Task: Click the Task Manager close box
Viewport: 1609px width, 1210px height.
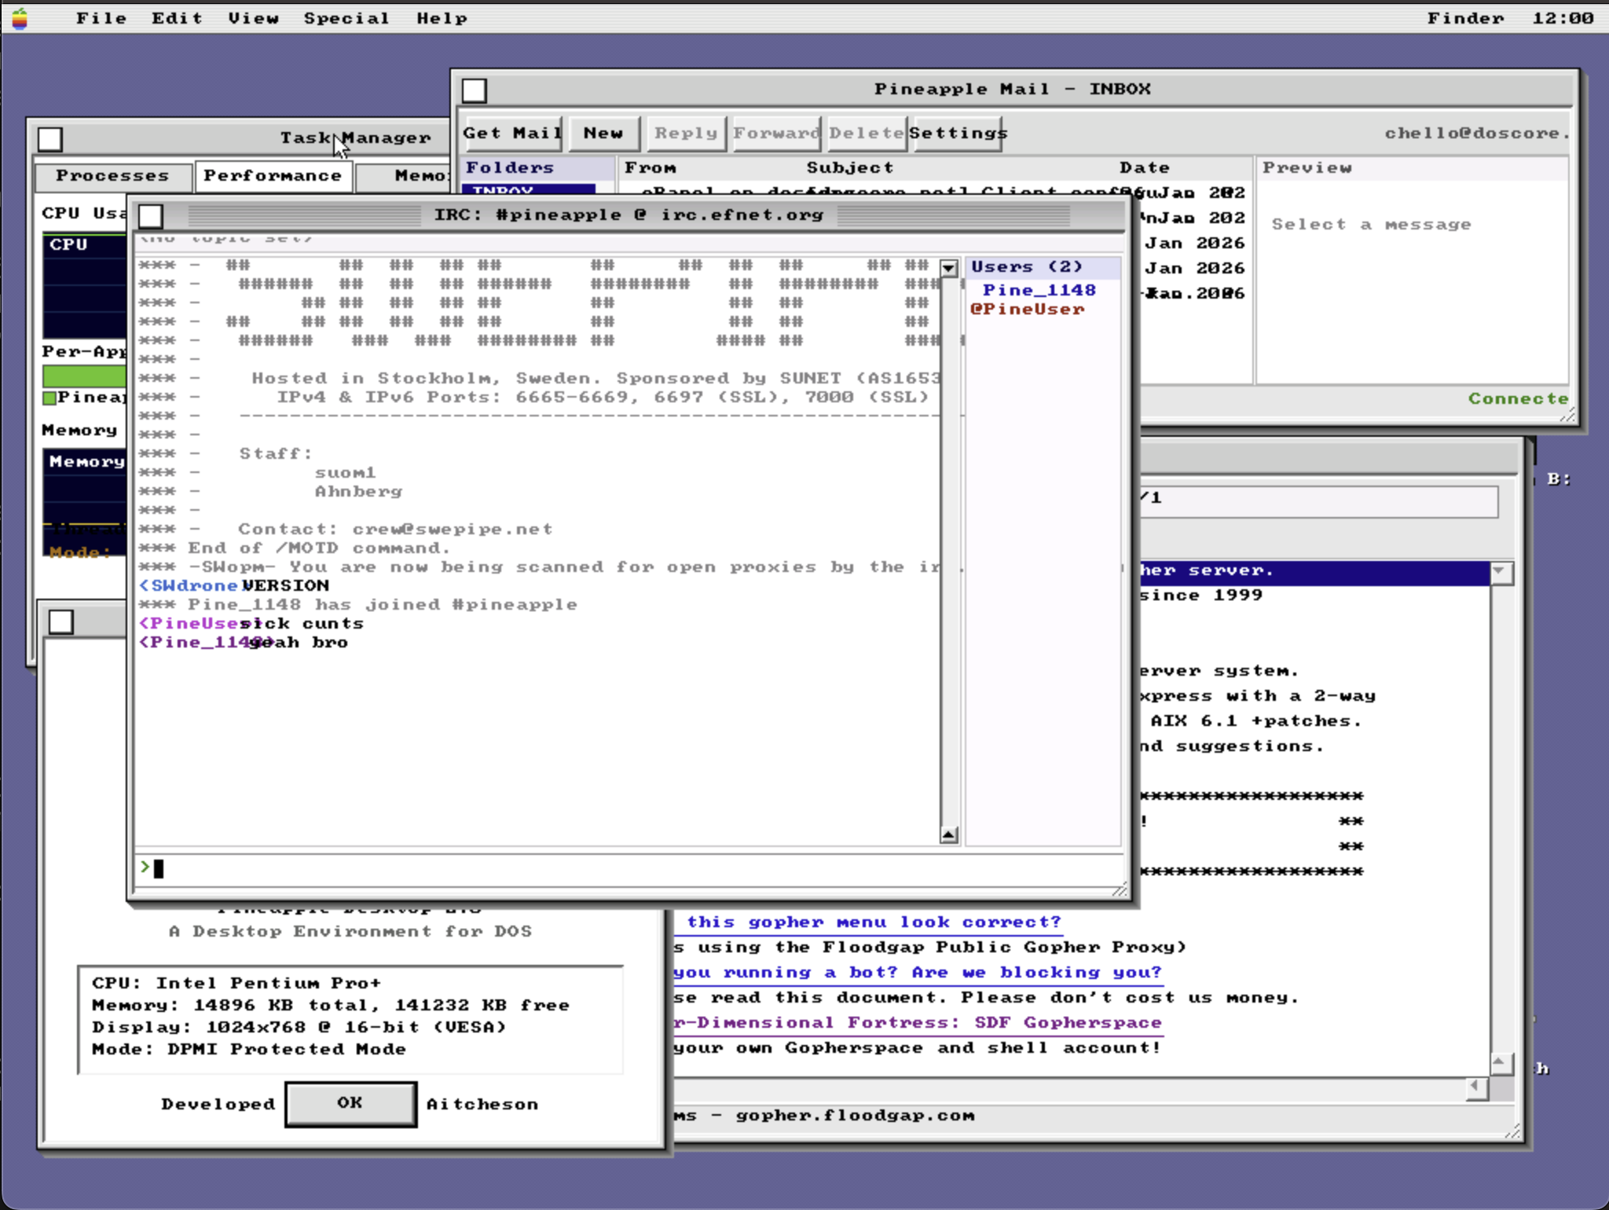Action: (x=50, y=139)
